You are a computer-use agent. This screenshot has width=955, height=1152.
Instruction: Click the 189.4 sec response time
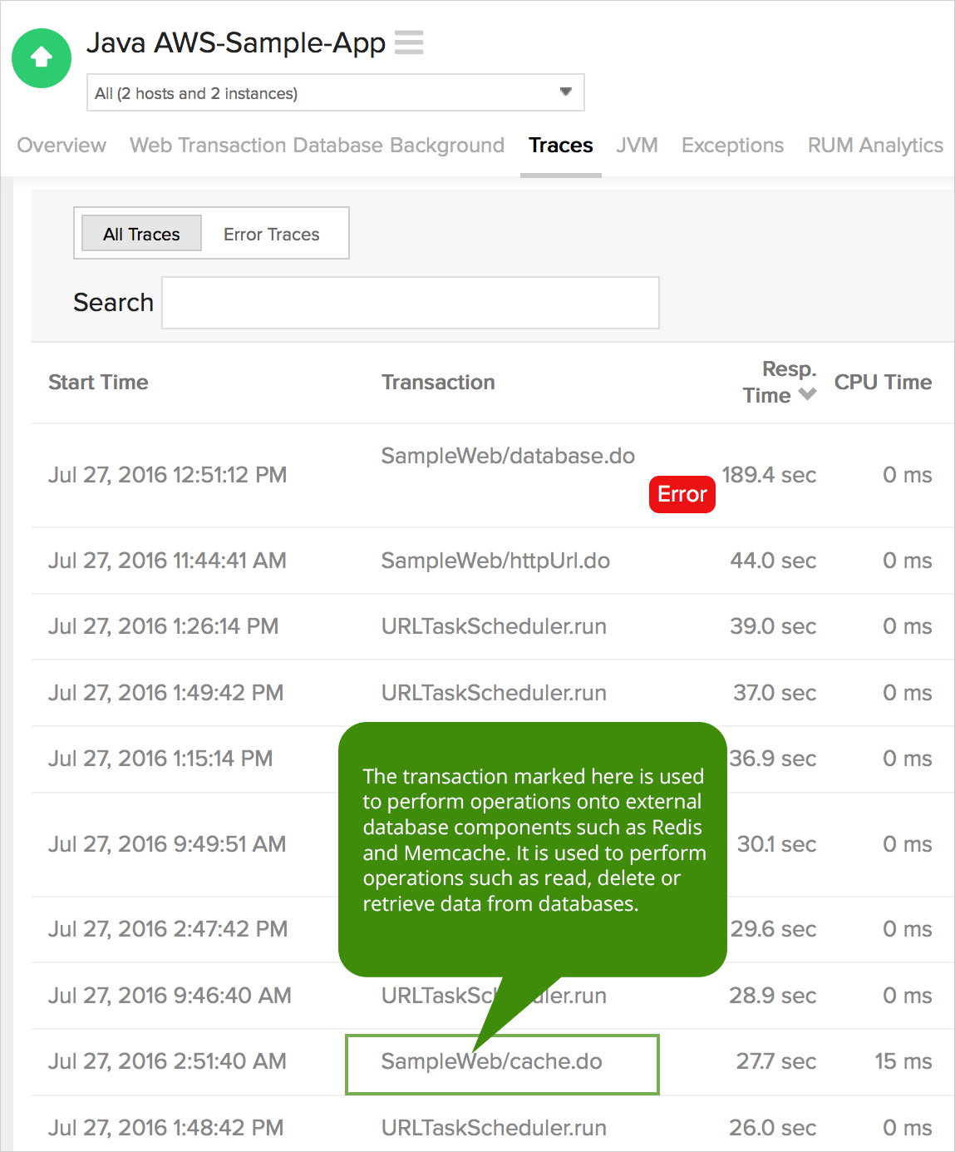coord(769,475)
